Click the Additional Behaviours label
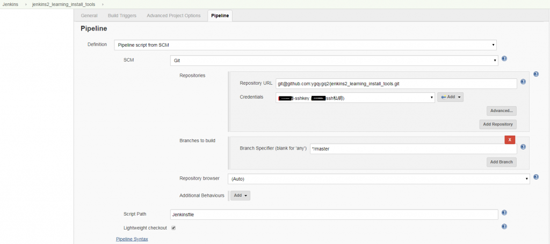The width and height of the screenshot is (550, 244). click(202, 195)
